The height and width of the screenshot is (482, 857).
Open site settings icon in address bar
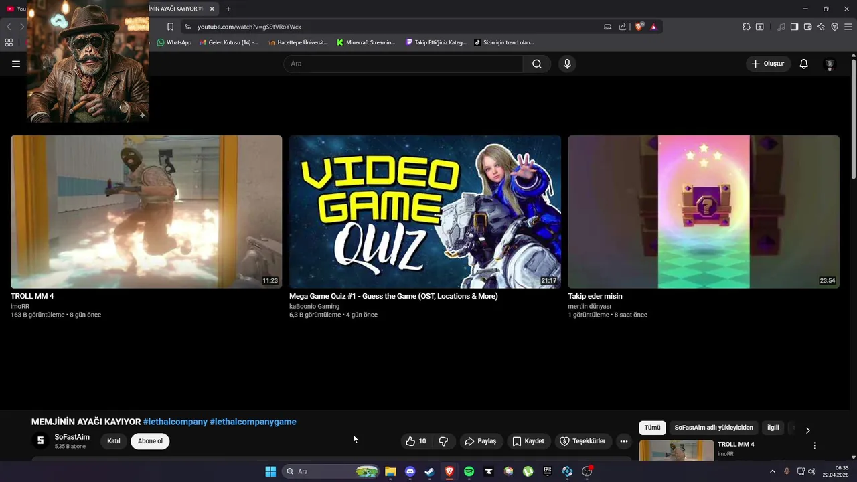tap(188, 27)
